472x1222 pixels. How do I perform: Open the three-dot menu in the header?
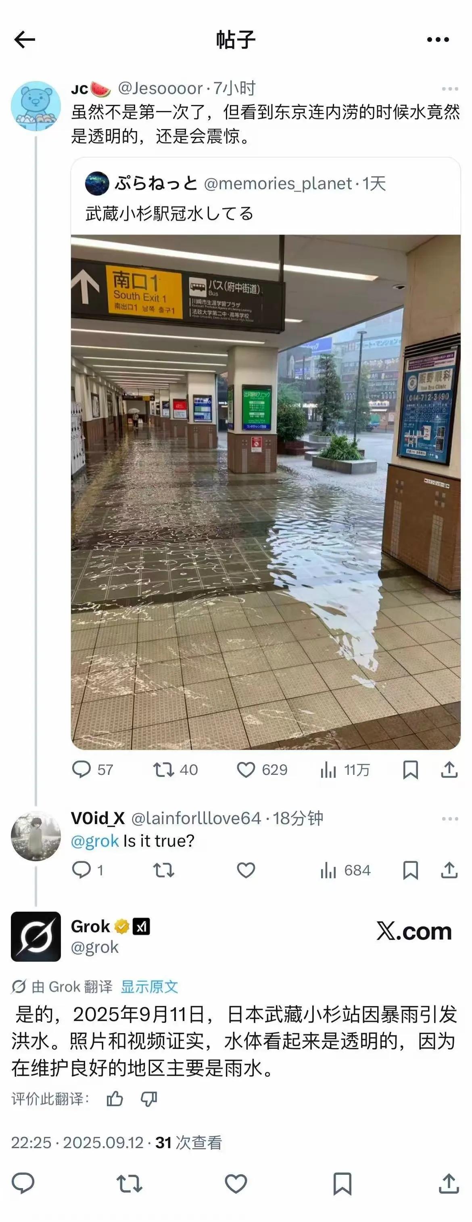pos(438,40)
